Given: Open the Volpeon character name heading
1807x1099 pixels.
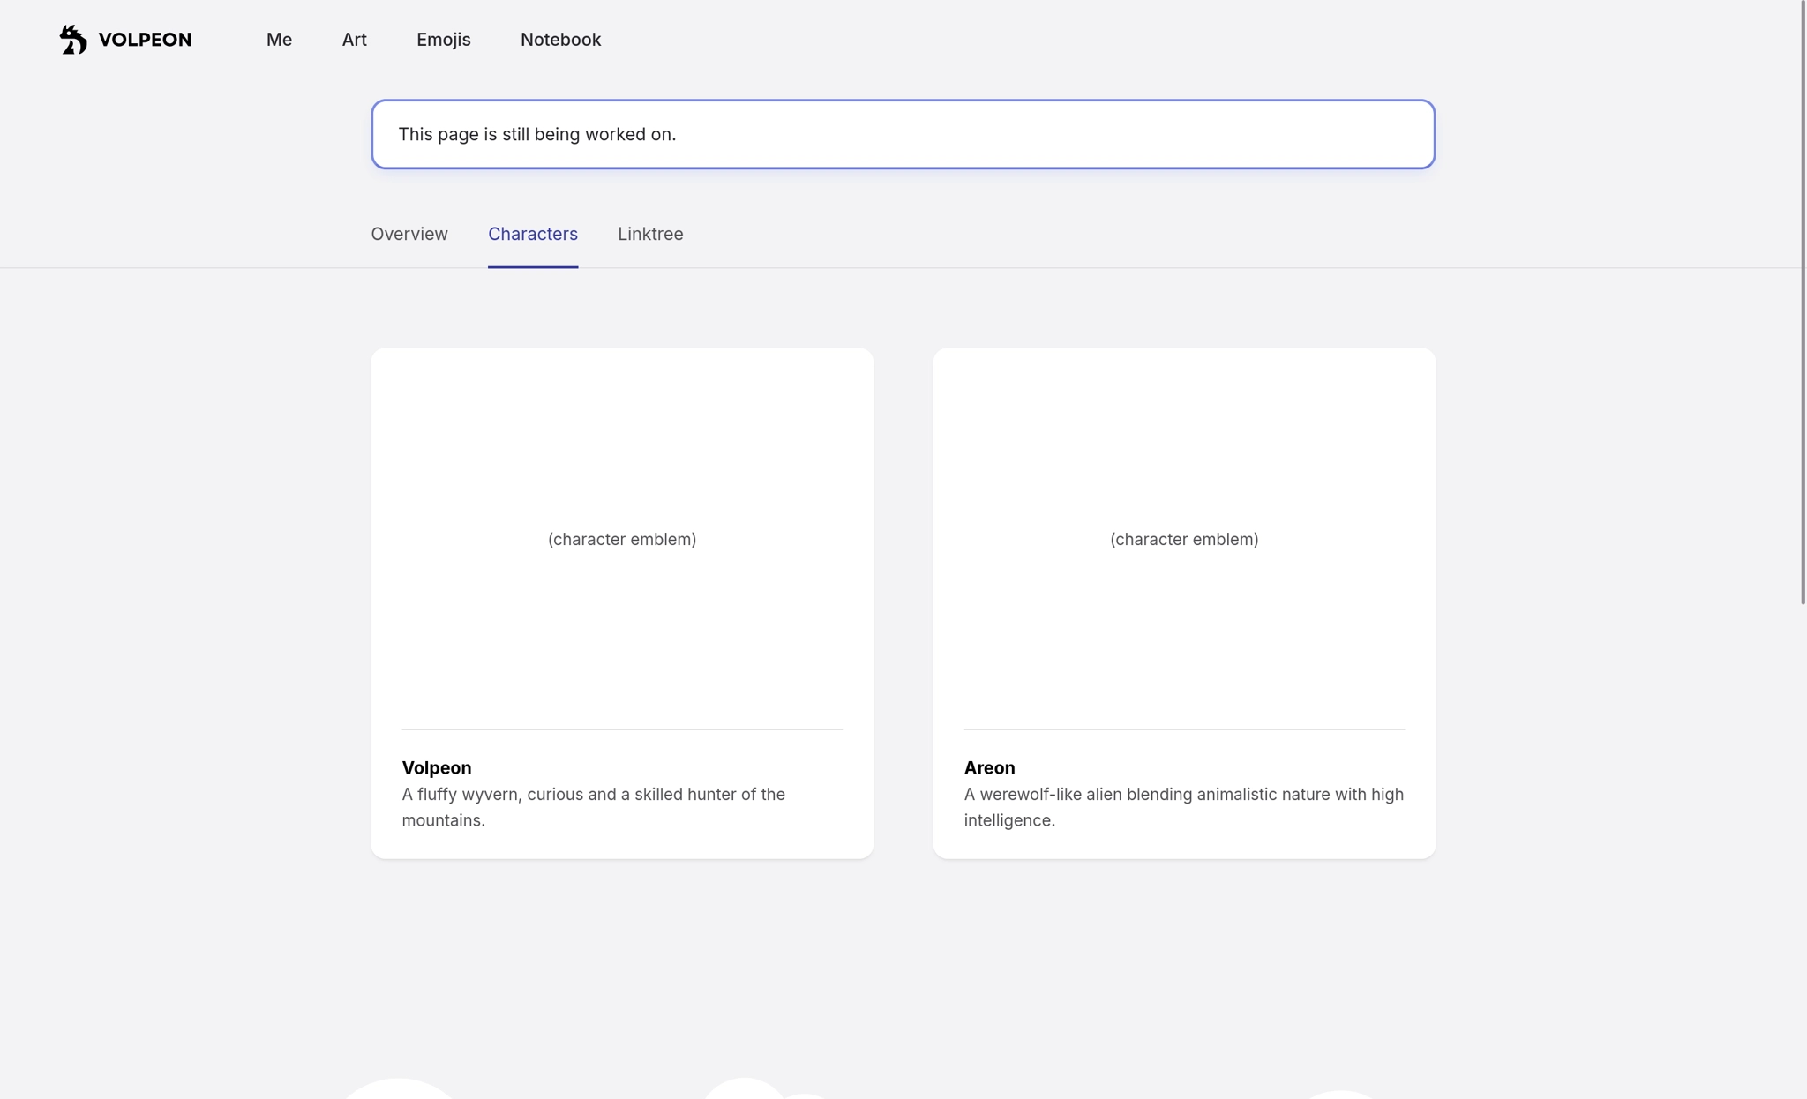Looking at the screenshot, I should [x=437, y=767].
